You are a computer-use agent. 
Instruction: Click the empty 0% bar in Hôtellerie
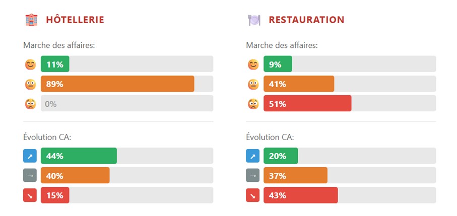click(127, 104)
